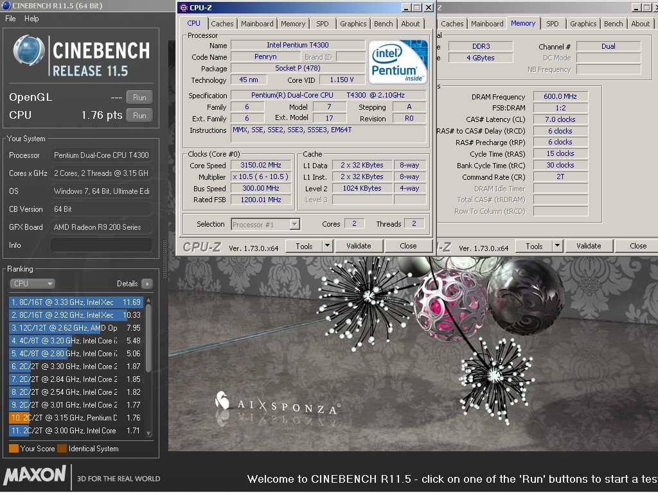Image resolution: width=658 pixels, height=493 pixels.
Task: Click the Intel Pentium inside logo
Action: [398, 62]
